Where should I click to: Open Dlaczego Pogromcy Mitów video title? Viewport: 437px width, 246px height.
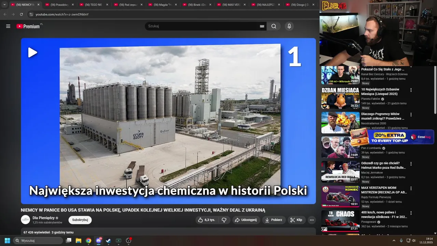pyautogui.click(x=383, y=116)
